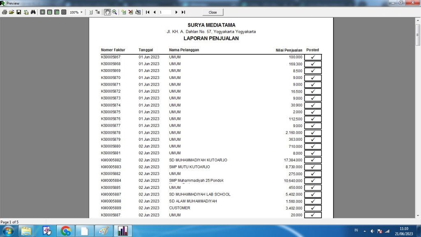Select the hand pan tool
421x237 pixels.
107,12
